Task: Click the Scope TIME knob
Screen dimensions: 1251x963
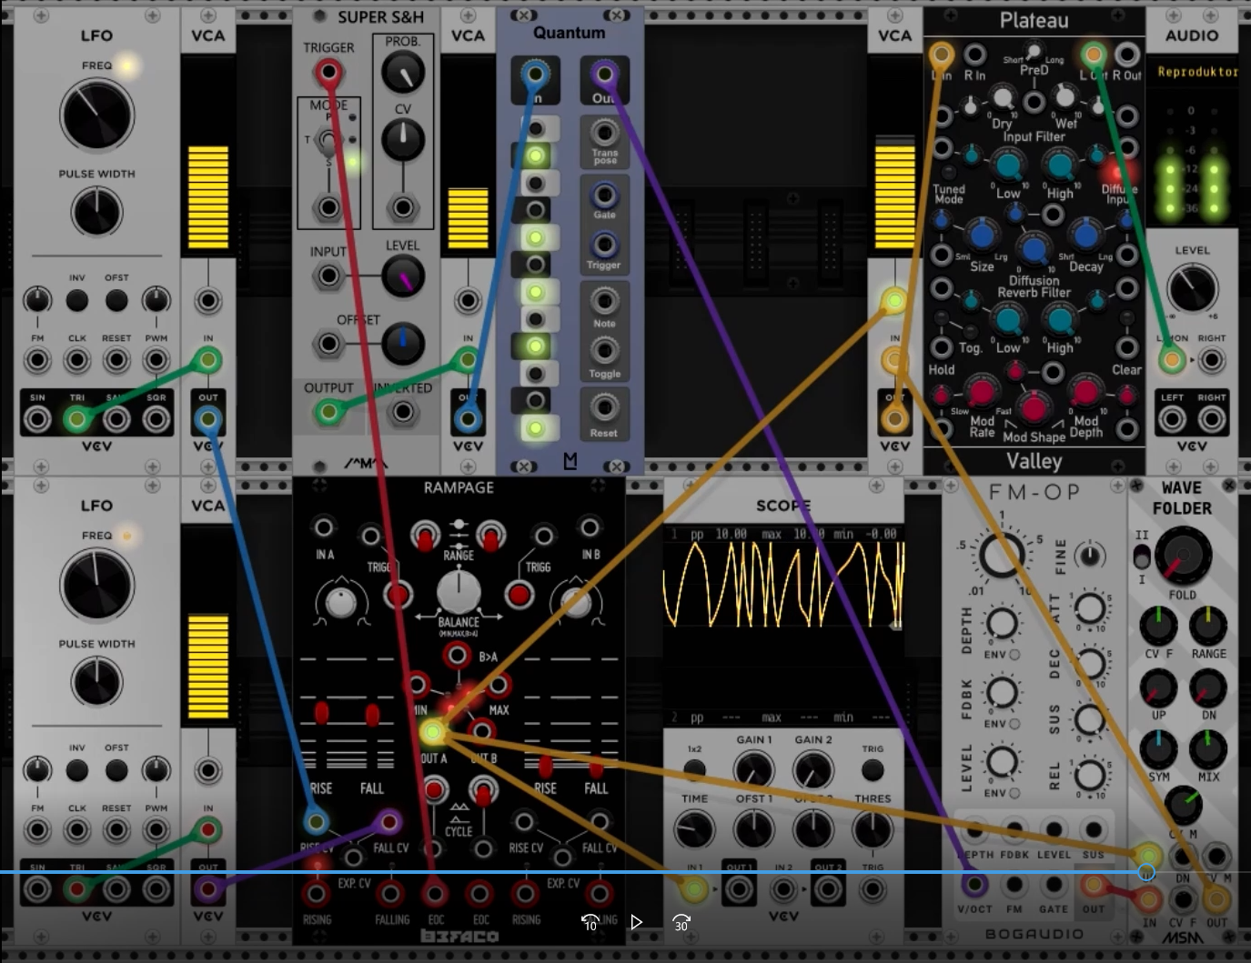Action: coord(694,829)
